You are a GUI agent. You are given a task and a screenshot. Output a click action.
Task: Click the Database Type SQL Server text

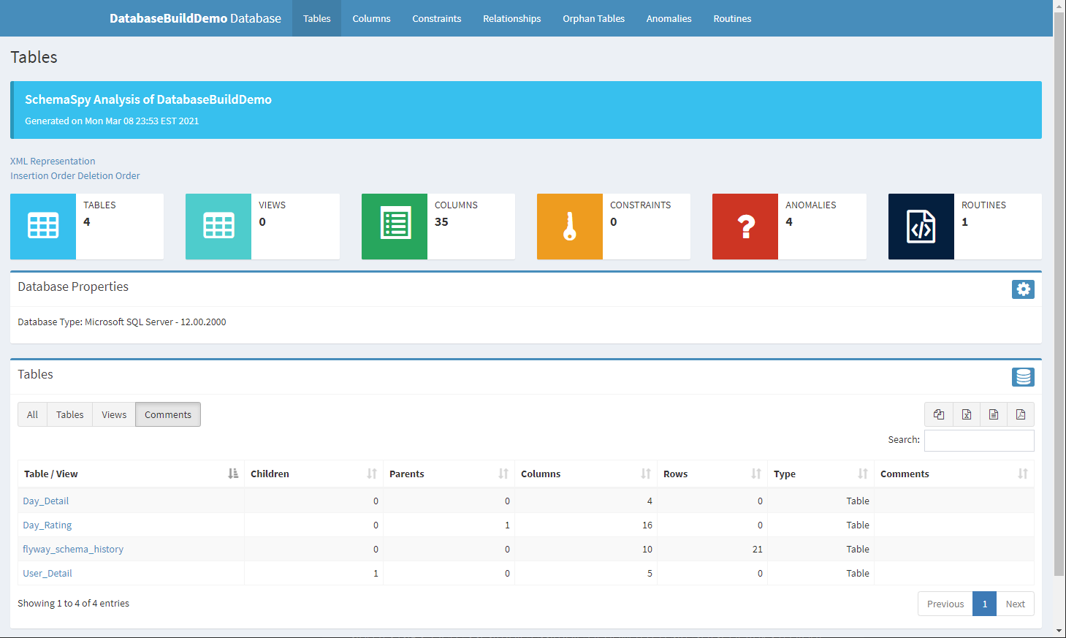click(122, 322)
